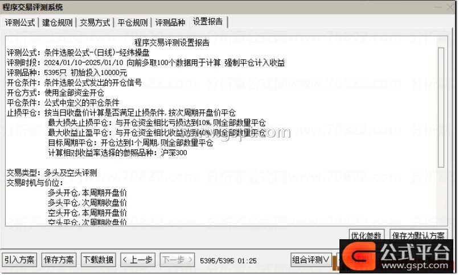
Task: Click the 评测时段 date range line
Action: [146, 63]
